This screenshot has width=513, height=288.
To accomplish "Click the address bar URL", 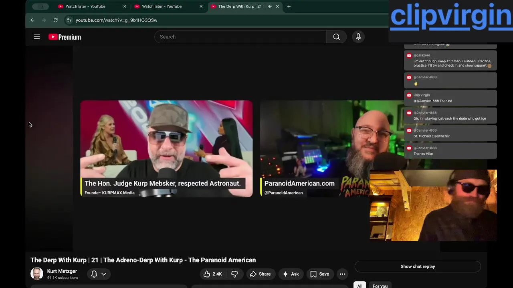I will pos(116,20).
